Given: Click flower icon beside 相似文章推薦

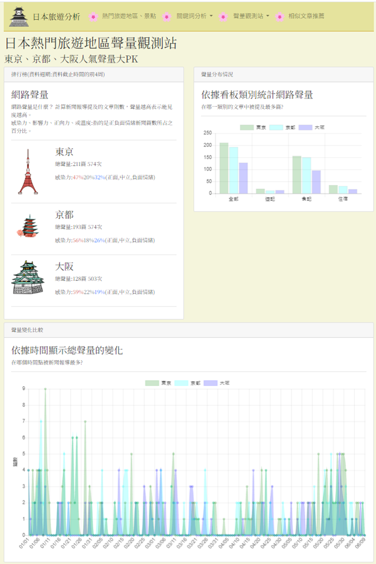Looking at the screenshot, I should [280, 17].
